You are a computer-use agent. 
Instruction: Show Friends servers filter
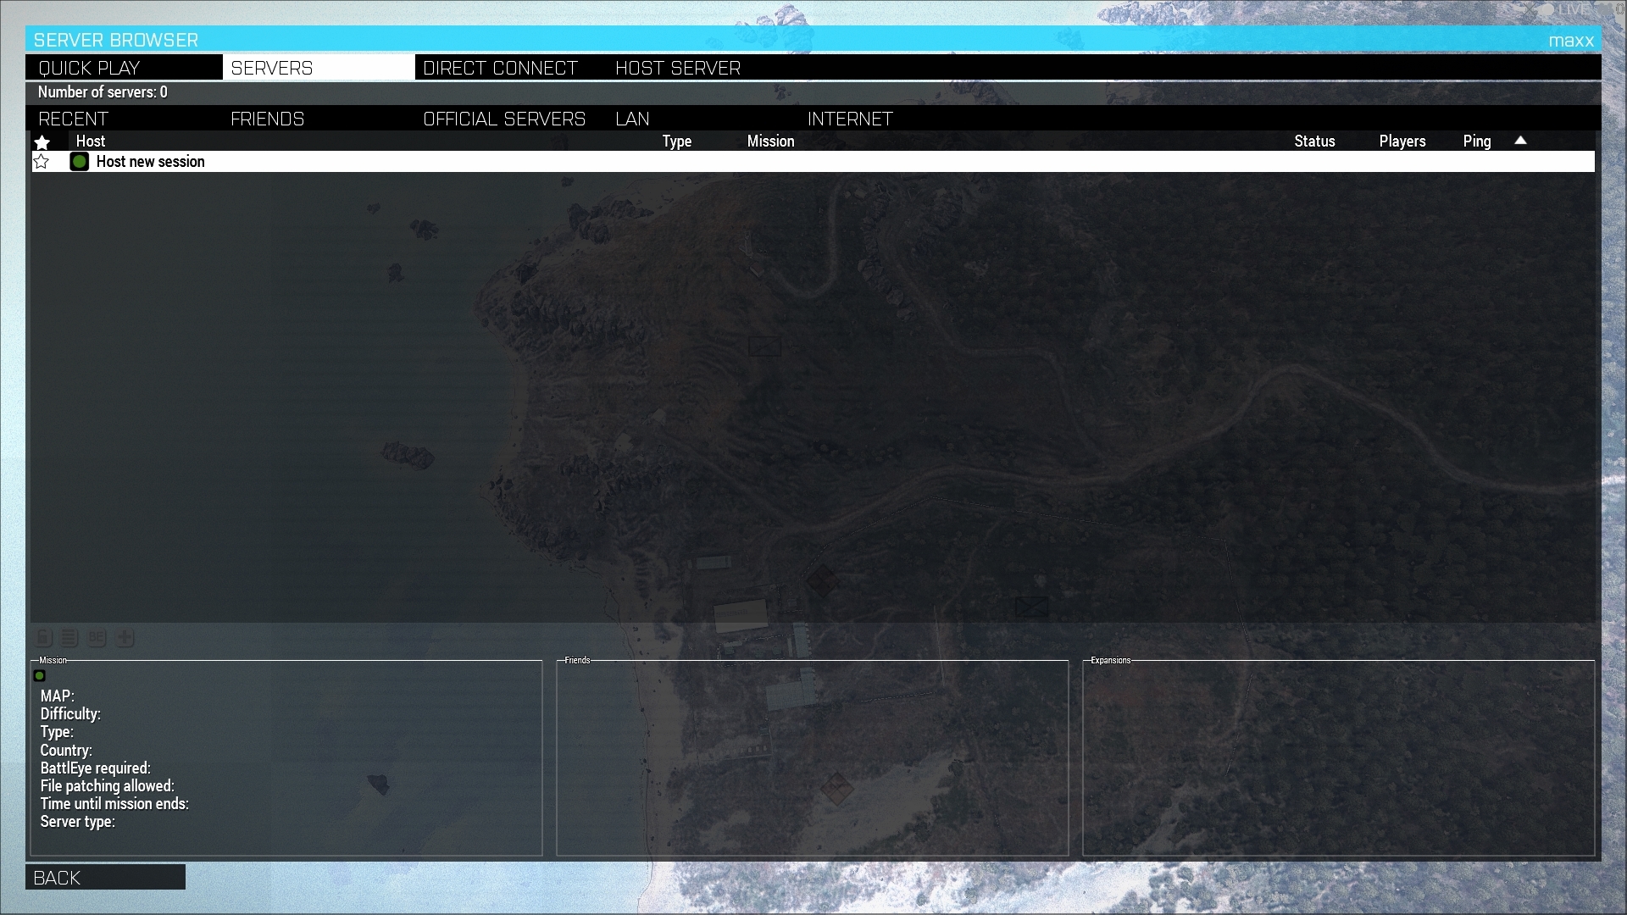pyautogui.click(x=267, y=119)
